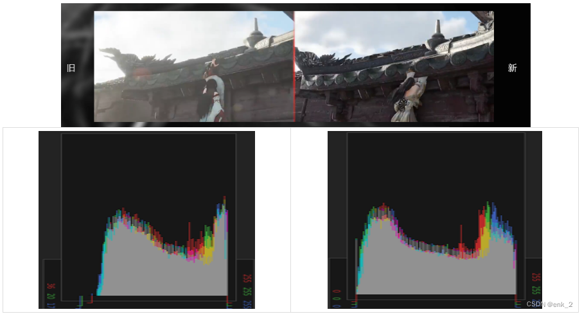Select green 255 value on left histogram

247,292
